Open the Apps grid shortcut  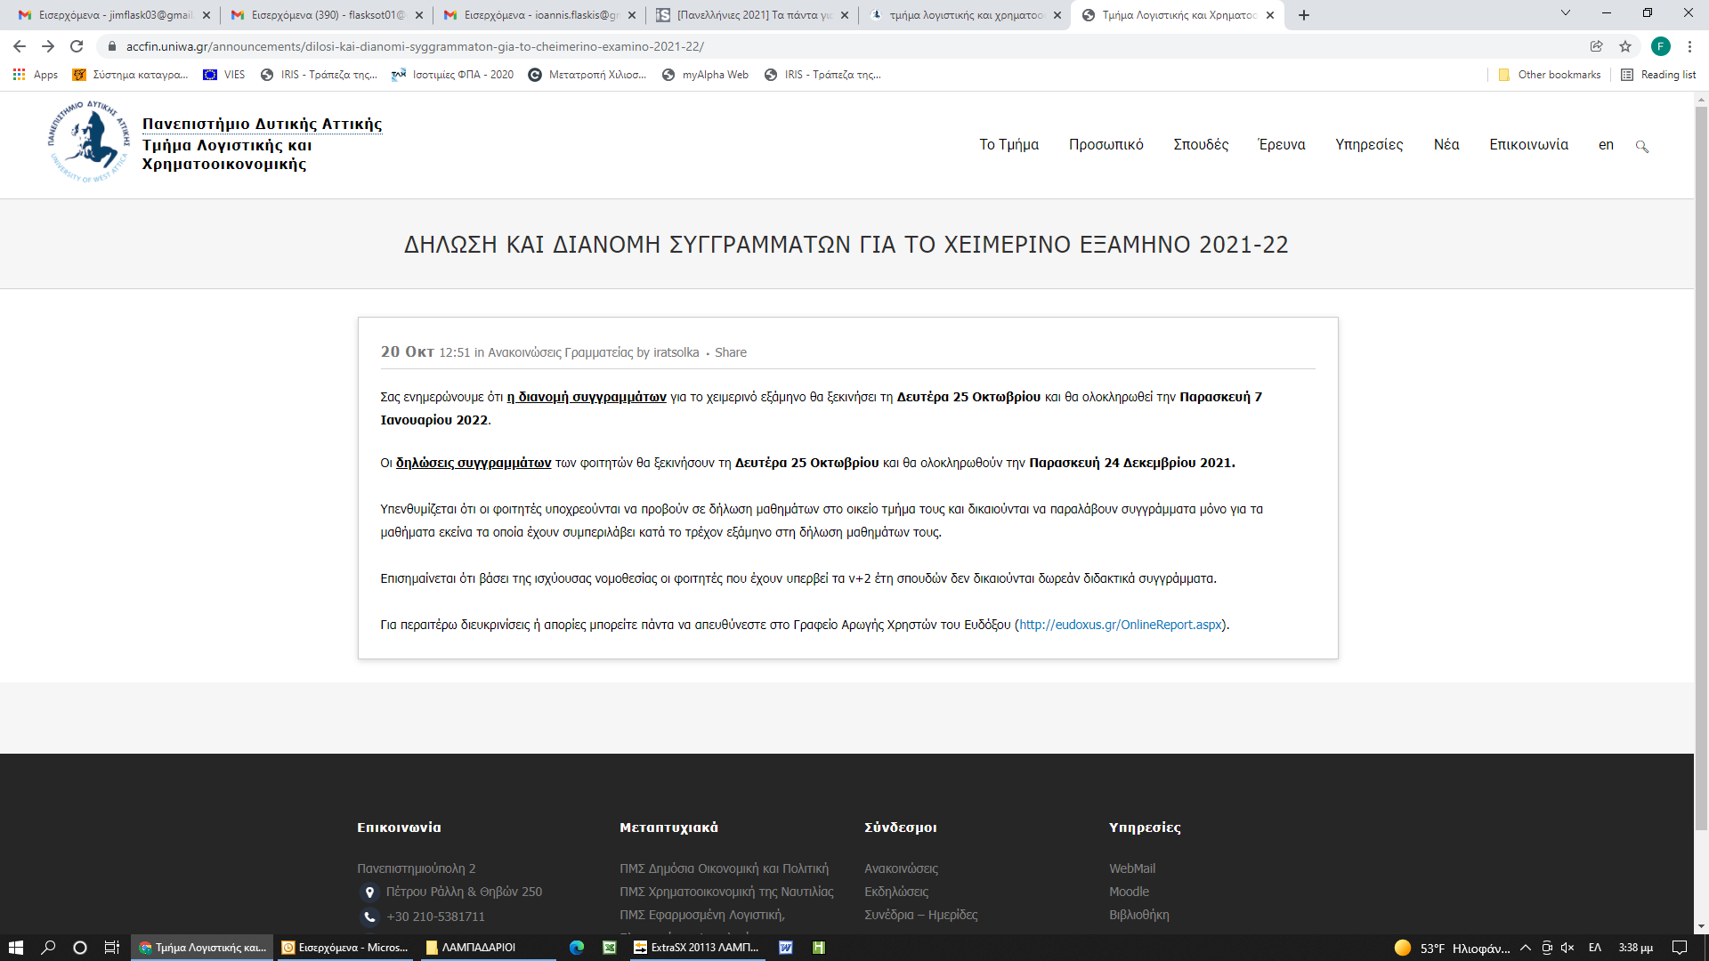pyautogui.click(x=36, y=75)
